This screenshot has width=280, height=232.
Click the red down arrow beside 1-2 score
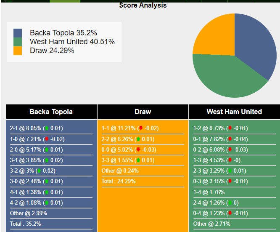click(x=230, y=128)
